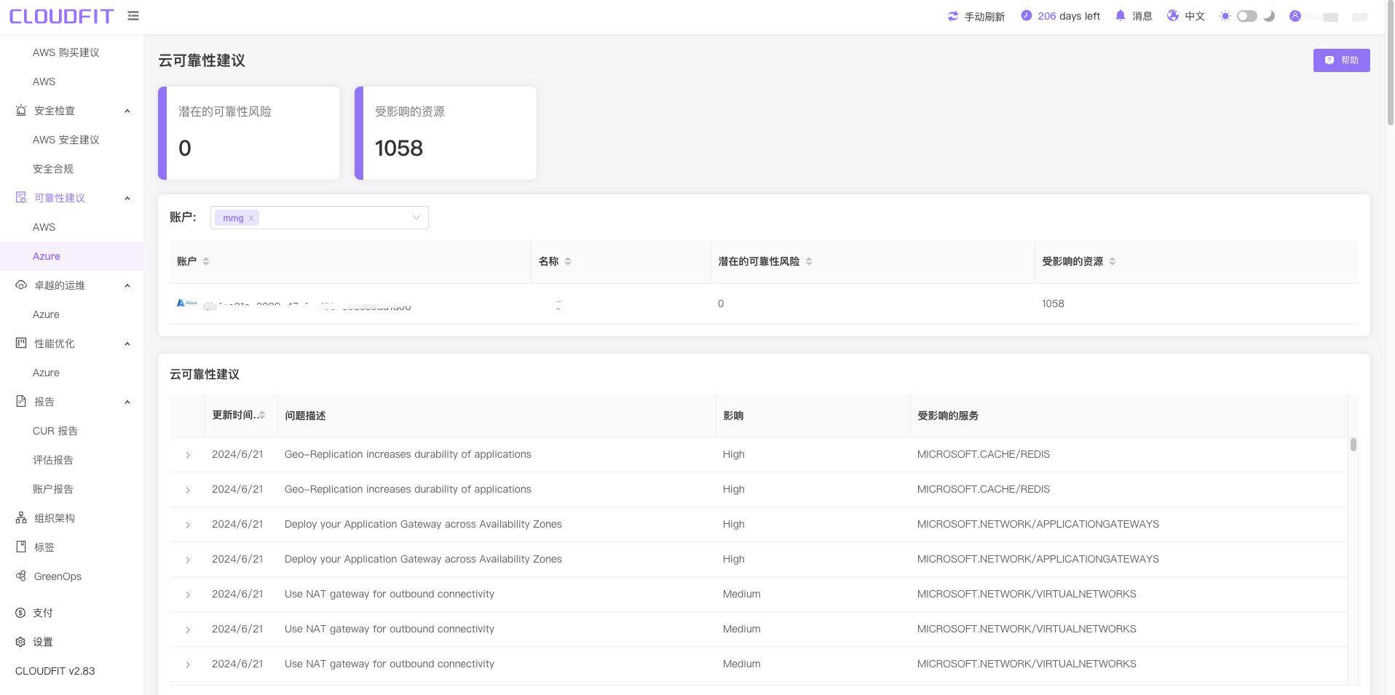Image resolution: width=1395 pixels, height=695 pixels.
Task: Click the 支付 coin icon
Action: click(20, 613)
